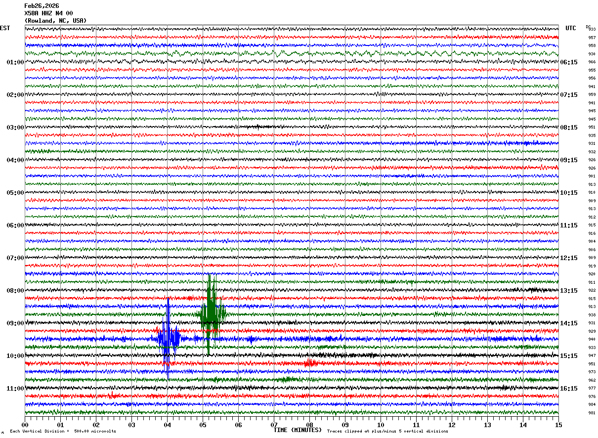Click the large blue seismic burst
598x438 pixels.
pyautogui.click(x=169, y=338)
